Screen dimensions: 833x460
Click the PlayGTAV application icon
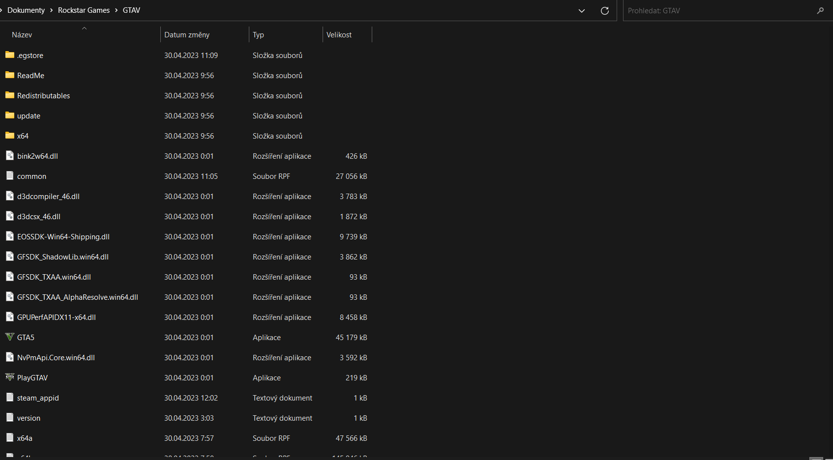[10, 377]
